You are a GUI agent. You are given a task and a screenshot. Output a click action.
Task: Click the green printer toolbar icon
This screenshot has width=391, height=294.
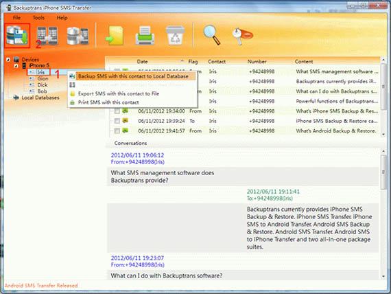point(145,36)
